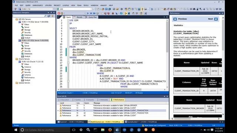Toggle the 0 Syntax error filter

[x=77, y=100]
